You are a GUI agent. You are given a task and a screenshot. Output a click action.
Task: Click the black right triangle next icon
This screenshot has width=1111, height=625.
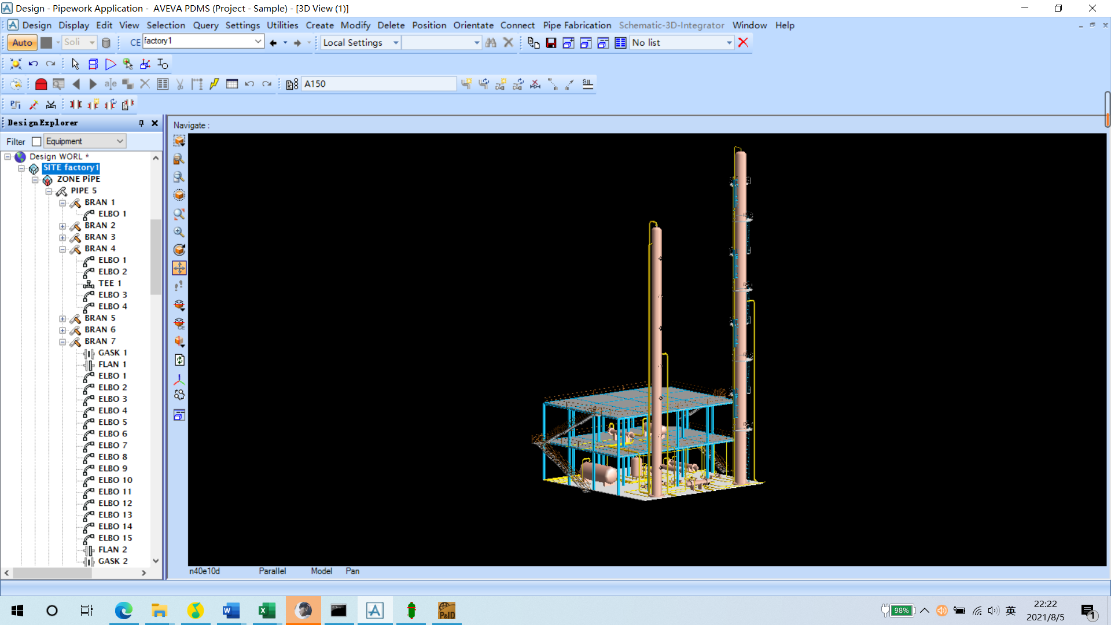(x=93, y=84)
